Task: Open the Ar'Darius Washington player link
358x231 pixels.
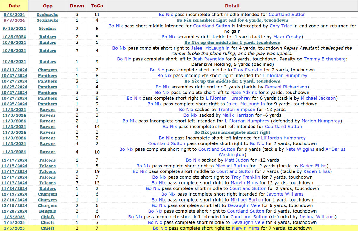Action: [231, 155]
